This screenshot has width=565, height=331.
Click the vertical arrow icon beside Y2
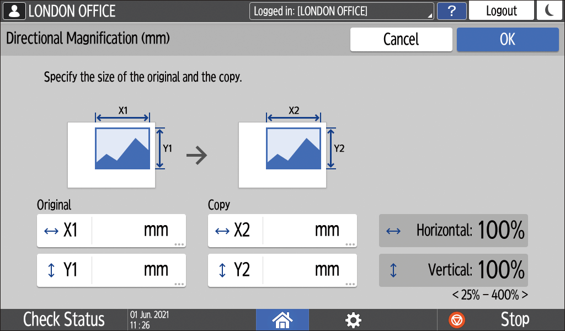point(222,270)
